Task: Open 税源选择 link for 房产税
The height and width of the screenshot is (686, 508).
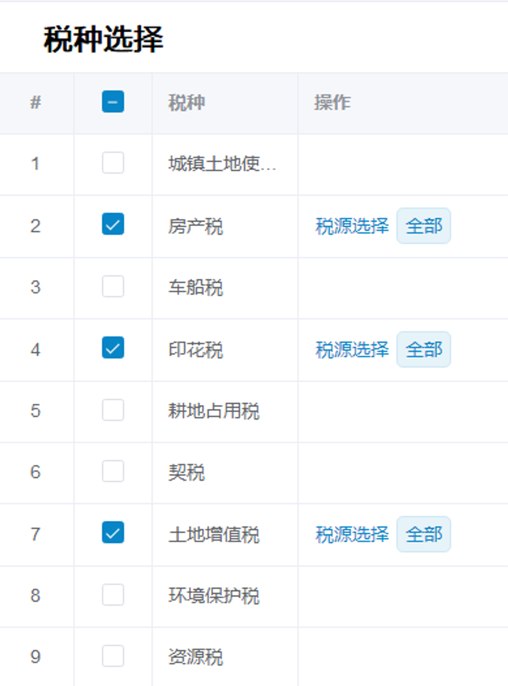Action: (352, 226)
